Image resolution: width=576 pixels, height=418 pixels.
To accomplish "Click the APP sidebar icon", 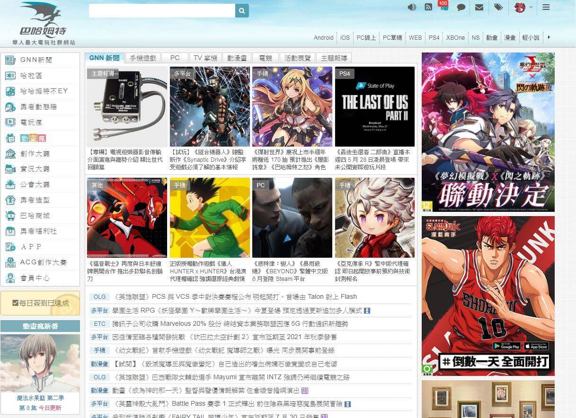I will (10, 247).
